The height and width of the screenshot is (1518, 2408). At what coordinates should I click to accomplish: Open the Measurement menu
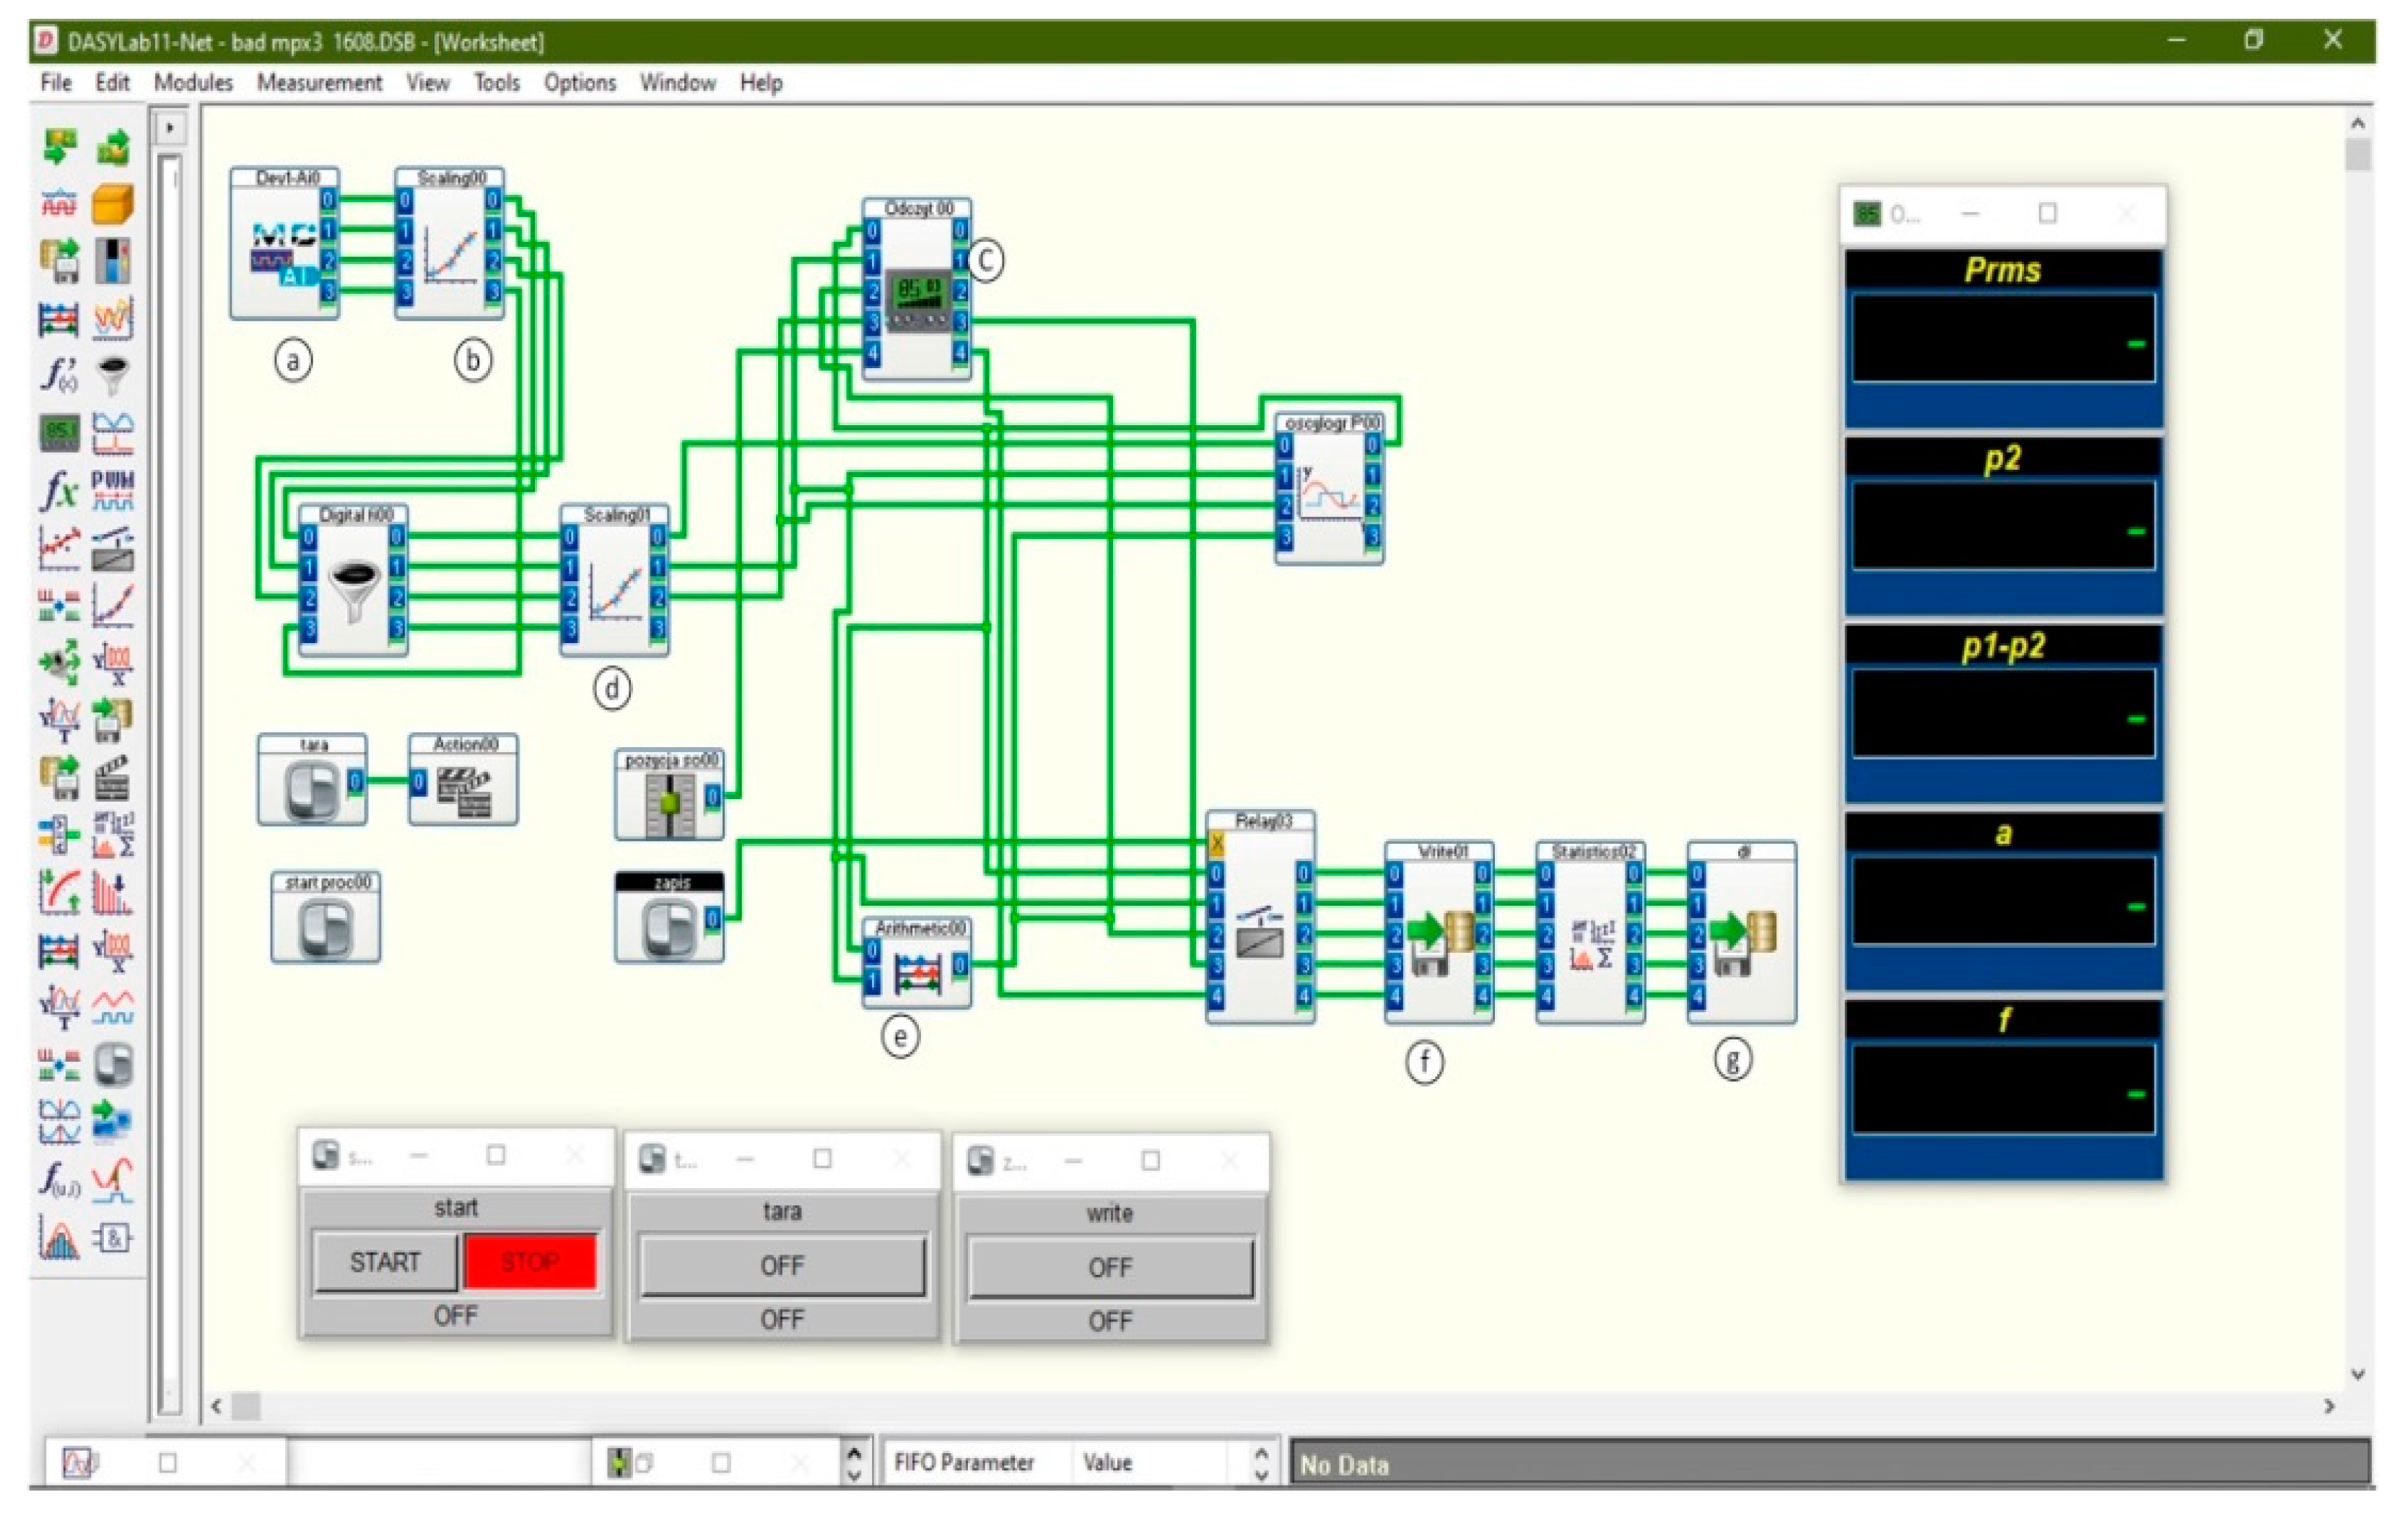(x=319, y=83)
